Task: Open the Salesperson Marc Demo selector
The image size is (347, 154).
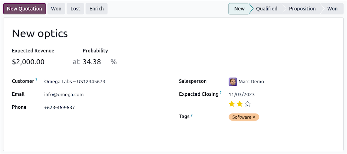Action: point(251,81)
